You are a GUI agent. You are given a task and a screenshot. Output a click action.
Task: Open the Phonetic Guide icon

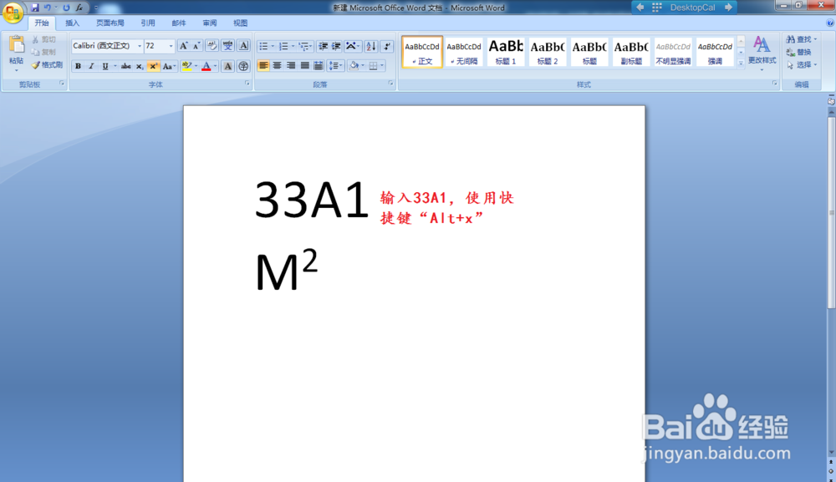click(228, 44)
